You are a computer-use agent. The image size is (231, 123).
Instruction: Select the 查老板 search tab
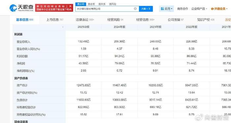pyautogui.click(x=91, y=4)
